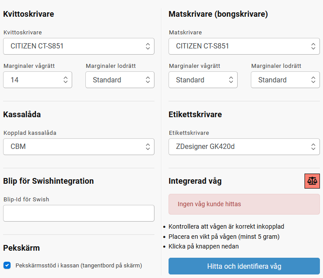This screenshot has width=323, height=278.
Task: Click Blip för Swishintegration heading
Action: [48, 181]
